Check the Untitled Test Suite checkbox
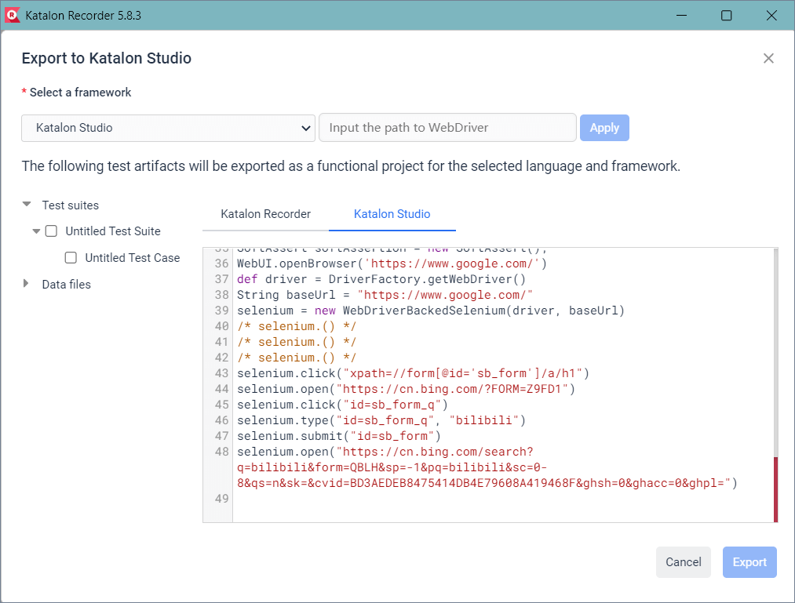Screen dimensions: 795x603 coord(51,231)
